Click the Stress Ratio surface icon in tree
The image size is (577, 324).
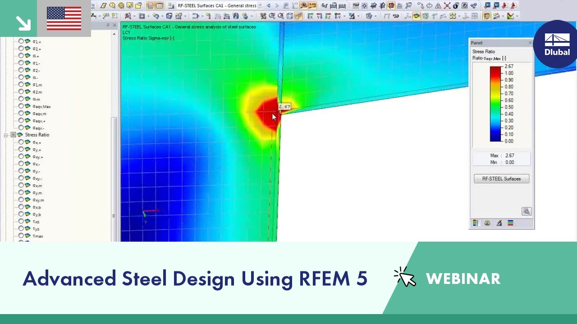(20, 135)
